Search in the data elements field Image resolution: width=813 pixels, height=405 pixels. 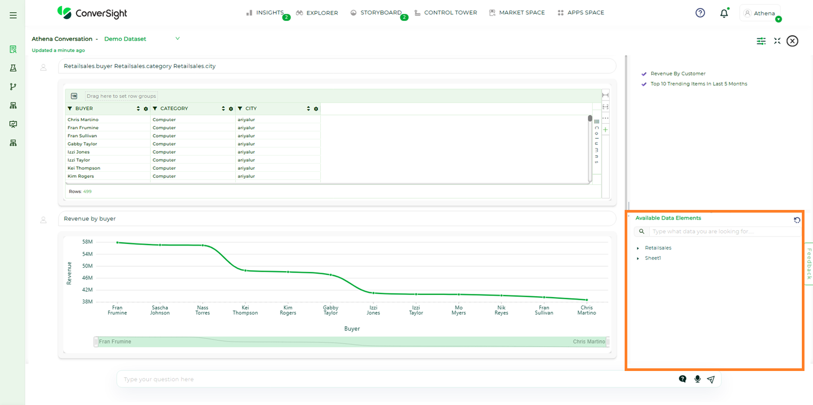724,232
